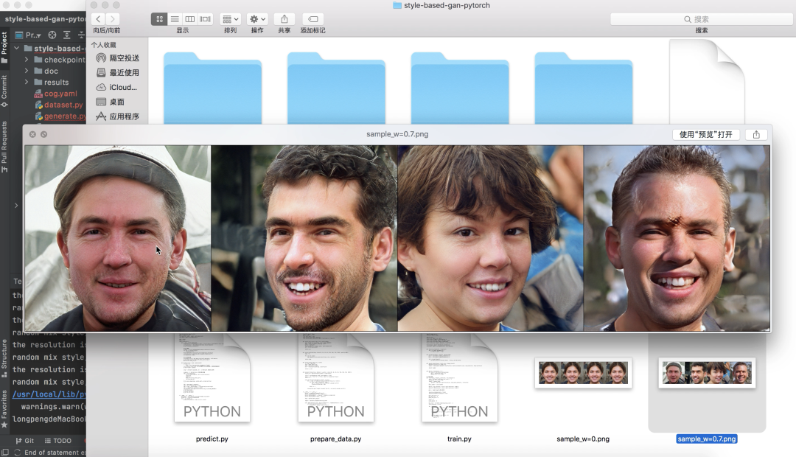796x457 pixels.
Task: Select iCloud in Finder sidebar
Action: click(x=116, y=87)
